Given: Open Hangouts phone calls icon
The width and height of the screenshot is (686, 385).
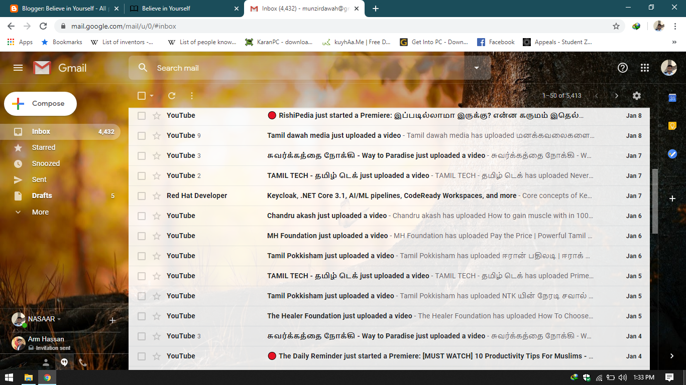Looking at the screenshot, I should (83, 362).
